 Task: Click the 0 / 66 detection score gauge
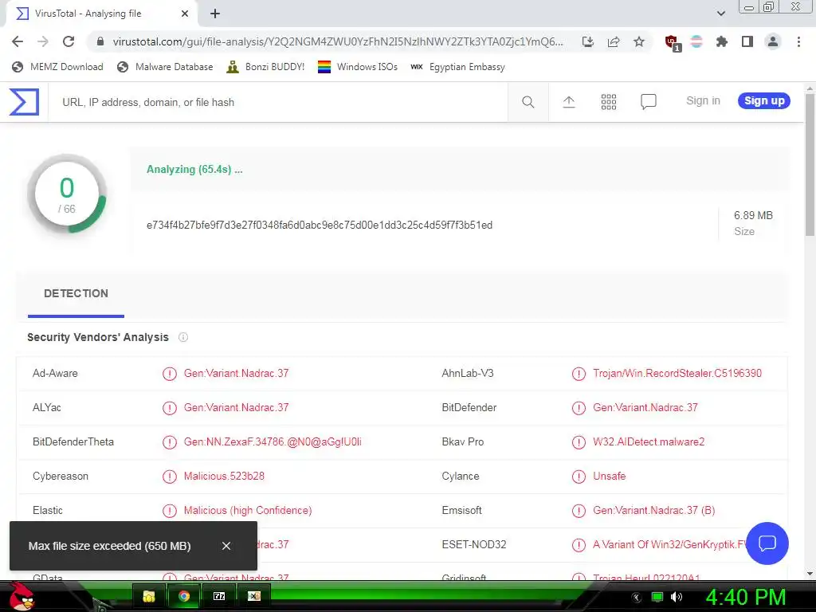[x=67, y=194]
